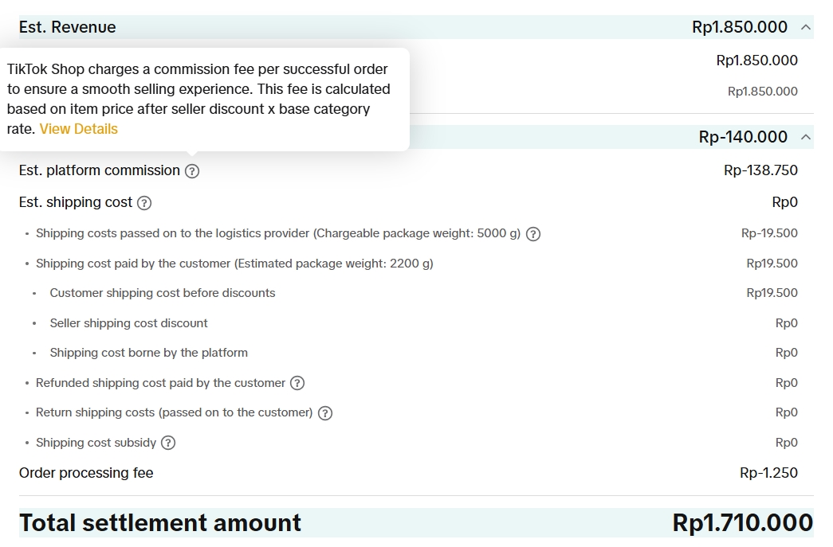The width and height of the screenshot is (833, 547).
Task: Click the Est. shipping cost label
Action: [x=76, y=202]
